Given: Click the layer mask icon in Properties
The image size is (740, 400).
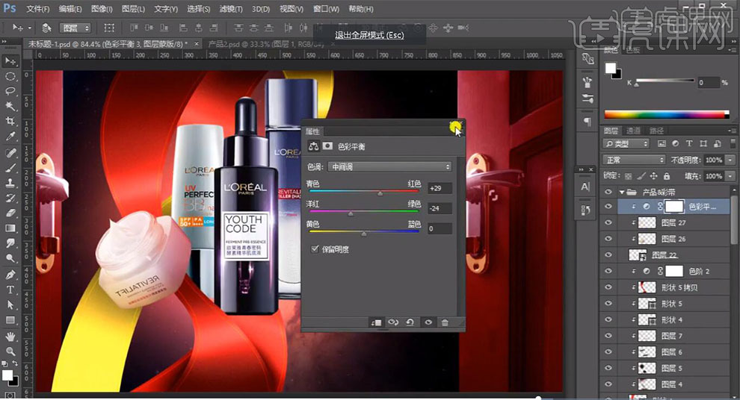Looking at the screenshot, I should pyautogui.click(x=327, y=146).
